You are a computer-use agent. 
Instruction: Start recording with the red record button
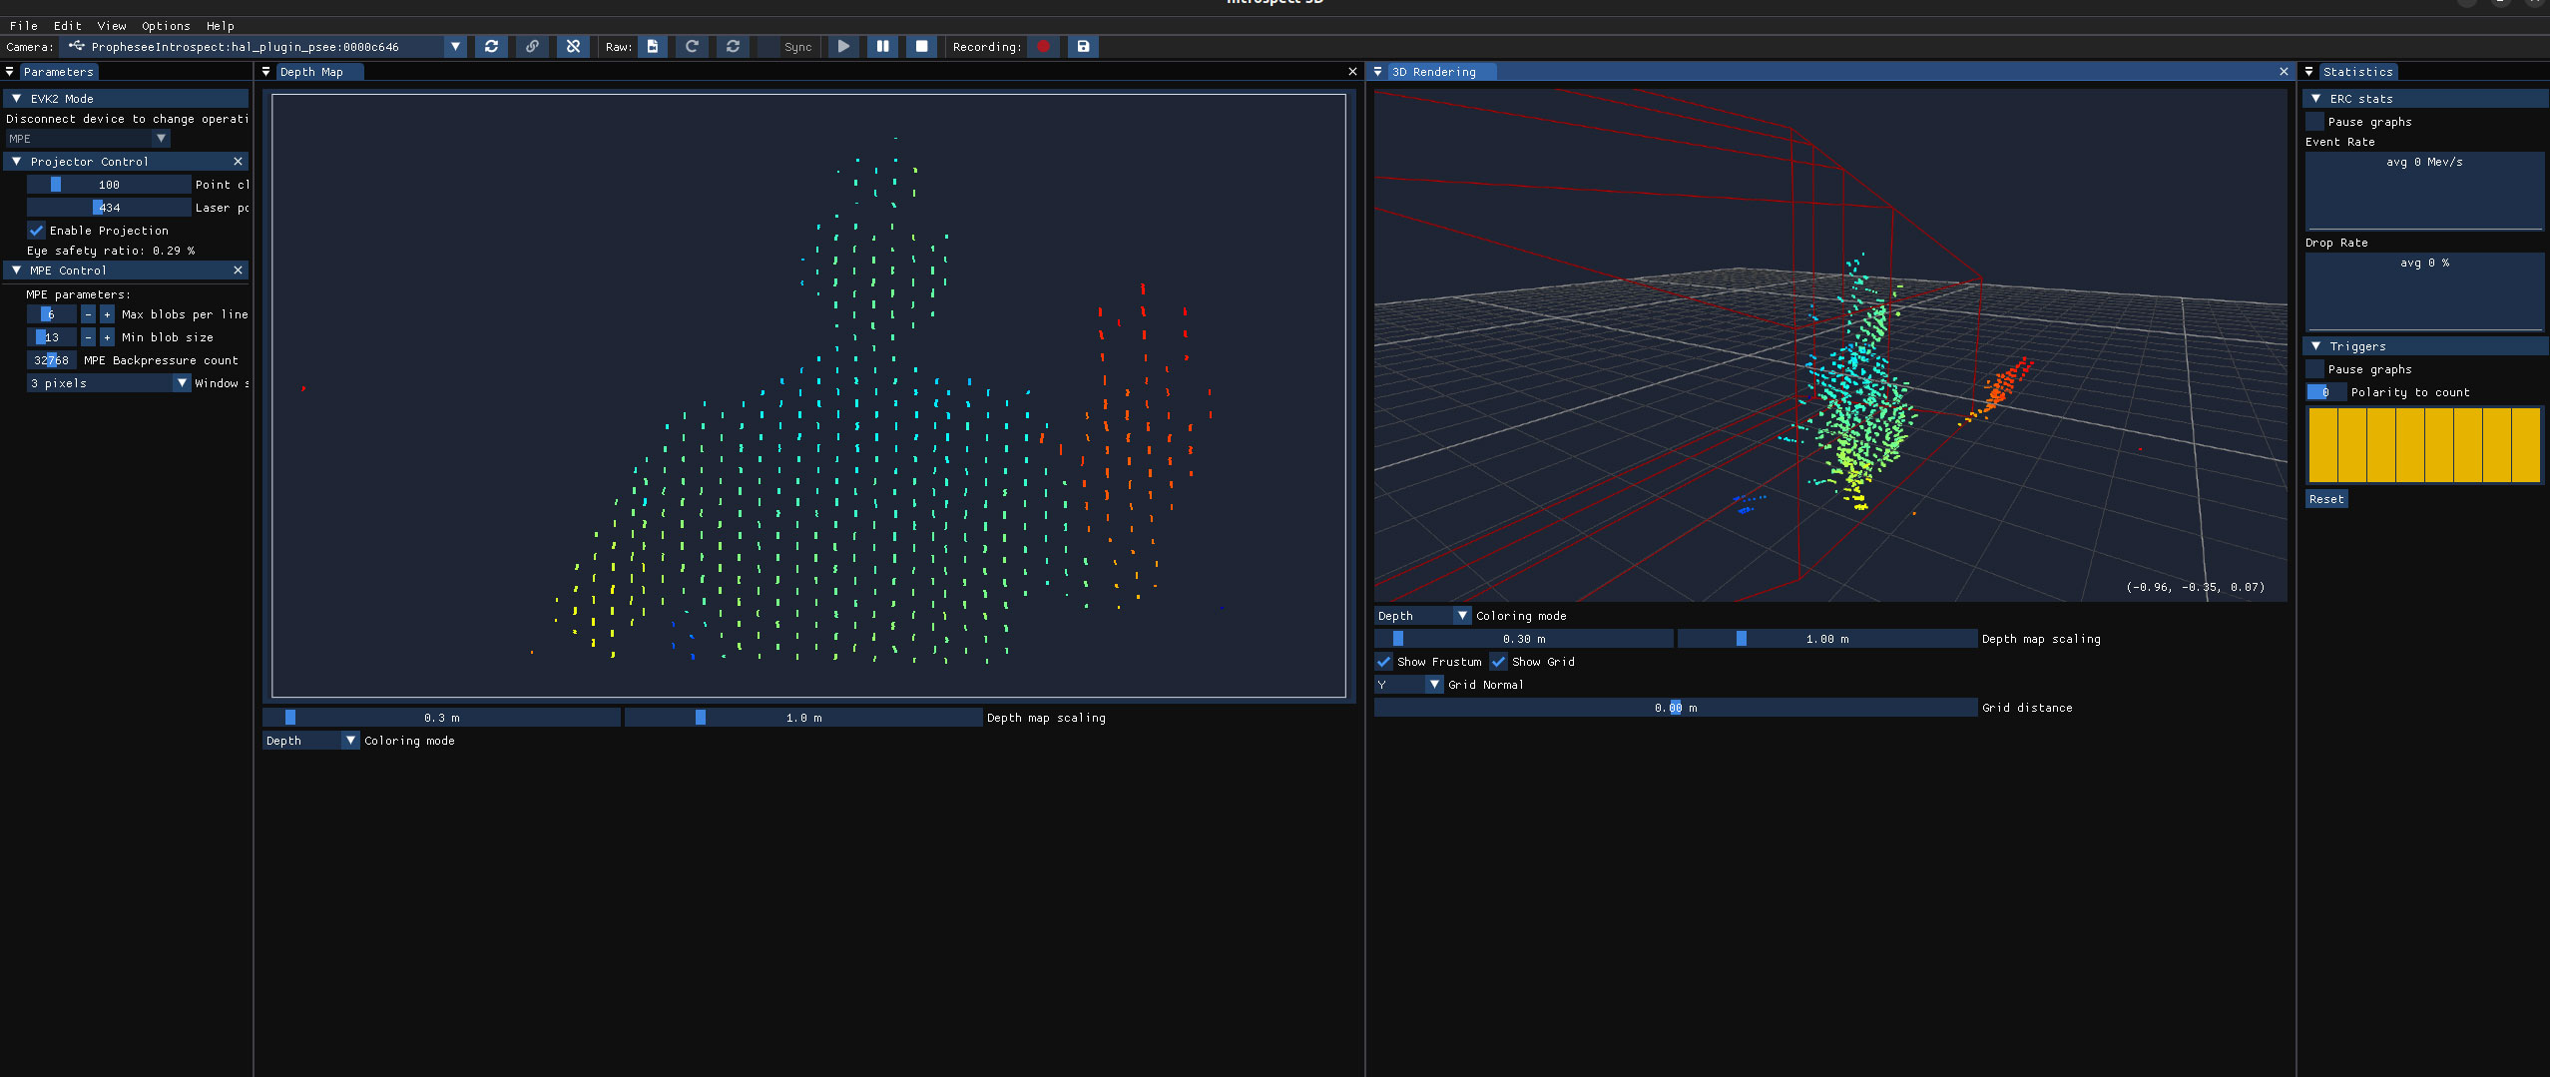[1043, 46]
